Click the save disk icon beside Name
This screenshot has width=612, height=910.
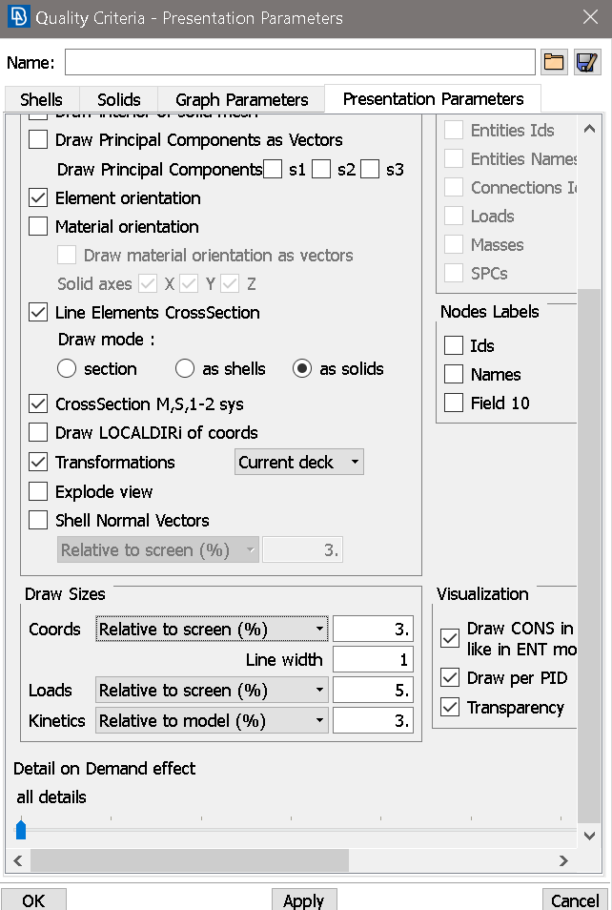tap(586, 62)
